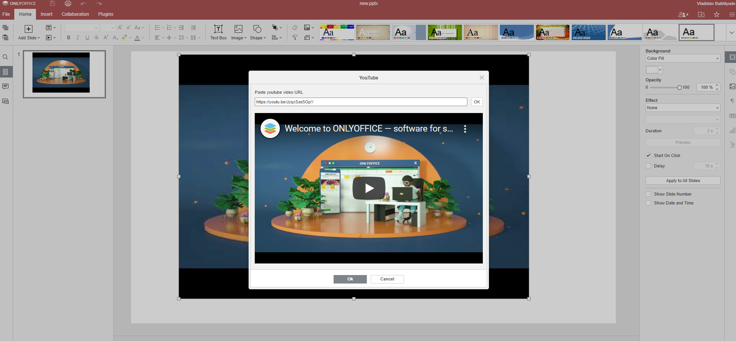Screen dimensions: 736x341
Task: Play the YouTube video preview
Action: coord(368,188)
